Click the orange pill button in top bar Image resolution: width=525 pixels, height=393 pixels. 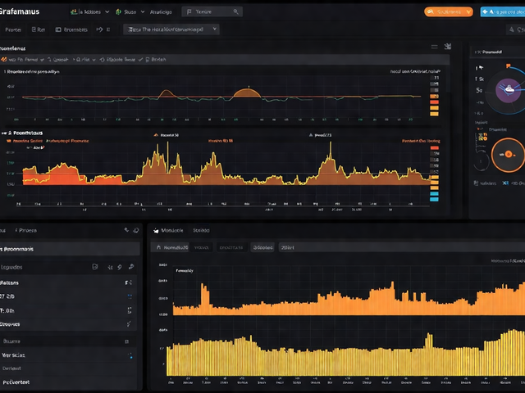point(449,11)
